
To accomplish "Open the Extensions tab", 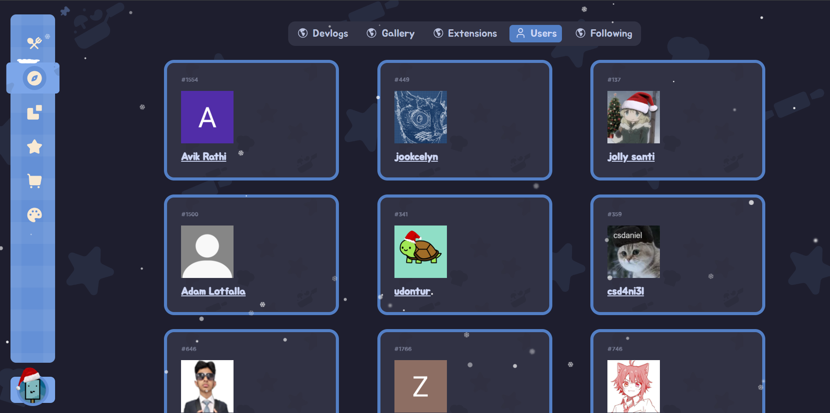I will coord(465,34).
